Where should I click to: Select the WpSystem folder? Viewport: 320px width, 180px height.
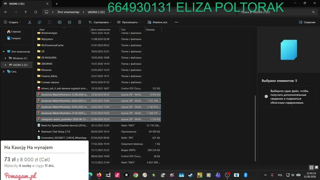point(99,39)
